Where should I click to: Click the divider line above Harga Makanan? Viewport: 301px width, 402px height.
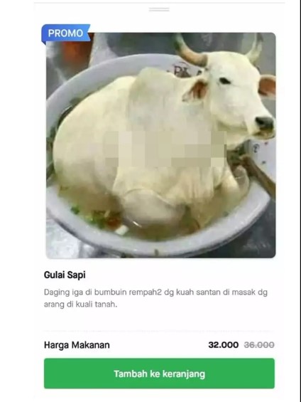[x=159, y=331]
